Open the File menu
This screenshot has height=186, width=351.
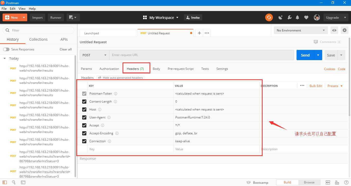[x=4, y=8]
